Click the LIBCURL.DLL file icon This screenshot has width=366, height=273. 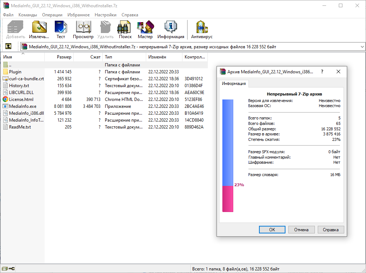pos(5,93)
